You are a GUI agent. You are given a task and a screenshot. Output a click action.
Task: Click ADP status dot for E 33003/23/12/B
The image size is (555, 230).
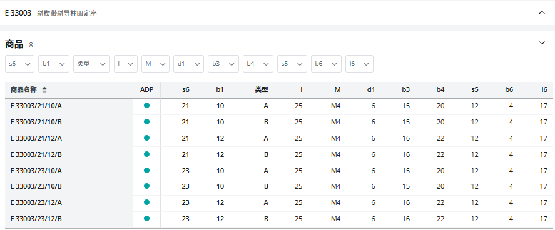(x=147, y=218)
